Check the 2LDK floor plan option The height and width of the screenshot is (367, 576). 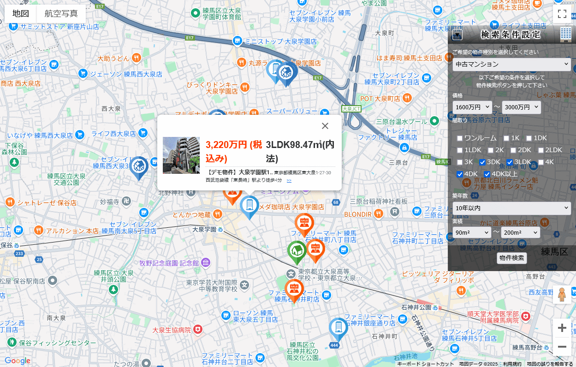tap(541, 150)
